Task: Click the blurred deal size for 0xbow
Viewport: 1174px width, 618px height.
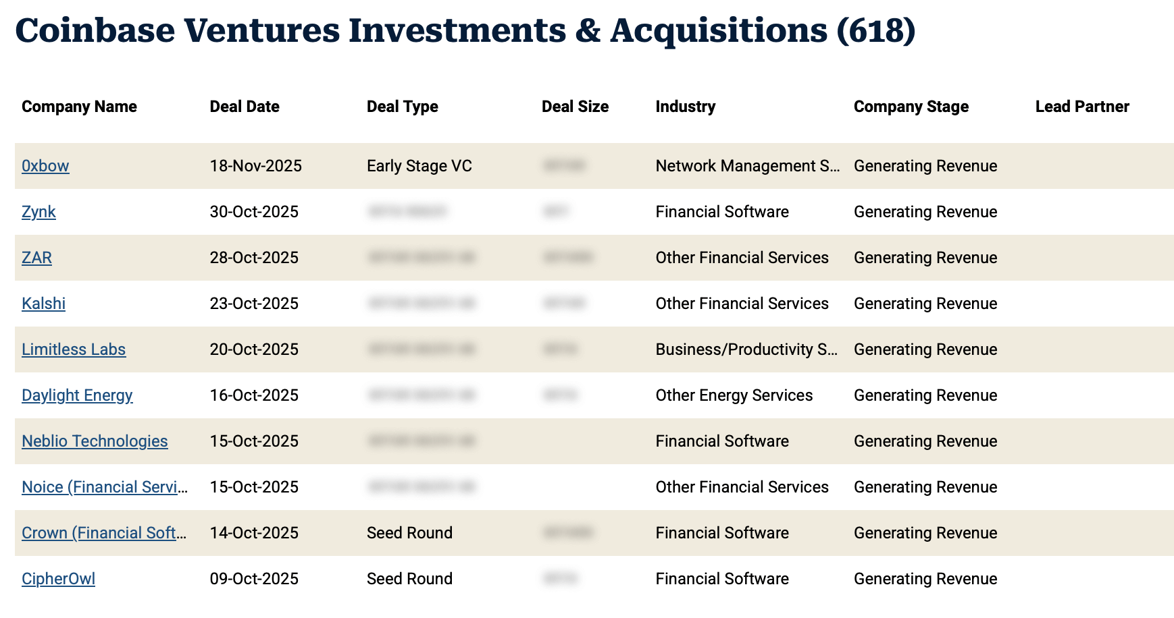Action: point(564,166)
